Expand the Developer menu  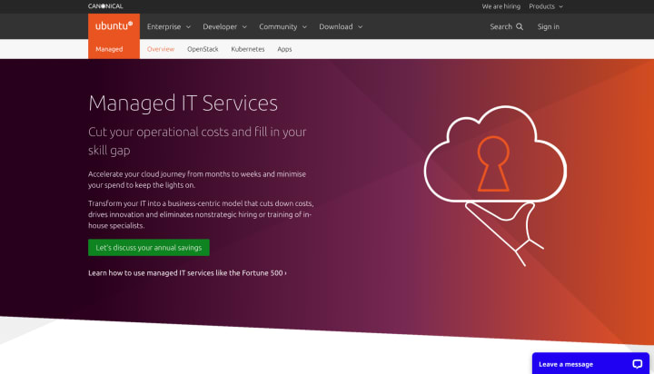click(x=225, y=26)
